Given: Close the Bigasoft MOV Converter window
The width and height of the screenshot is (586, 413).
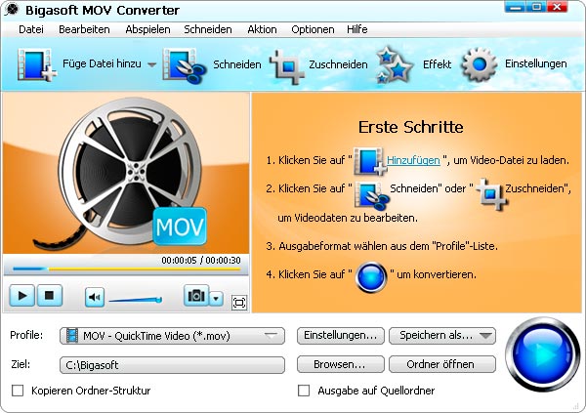Looking at the screenshot, I should coord(558,7).
